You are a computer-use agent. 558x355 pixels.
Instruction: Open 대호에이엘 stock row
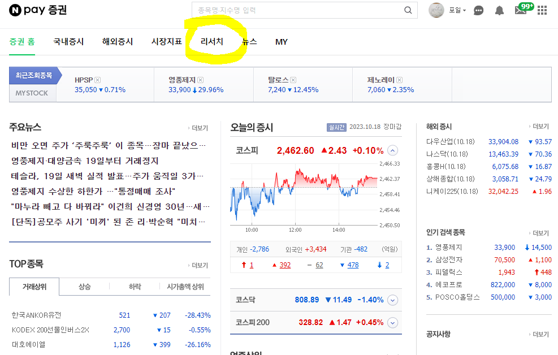tap(28, 345)
